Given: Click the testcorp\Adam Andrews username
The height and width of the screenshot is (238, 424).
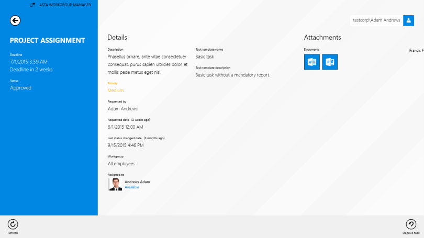Looking at the screenshot, I should pos(376,20).
